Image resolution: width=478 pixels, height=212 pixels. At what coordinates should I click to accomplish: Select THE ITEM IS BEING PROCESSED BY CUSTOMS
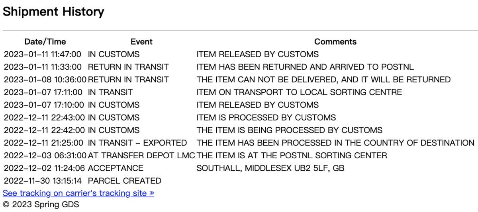[x=289, y=130]
